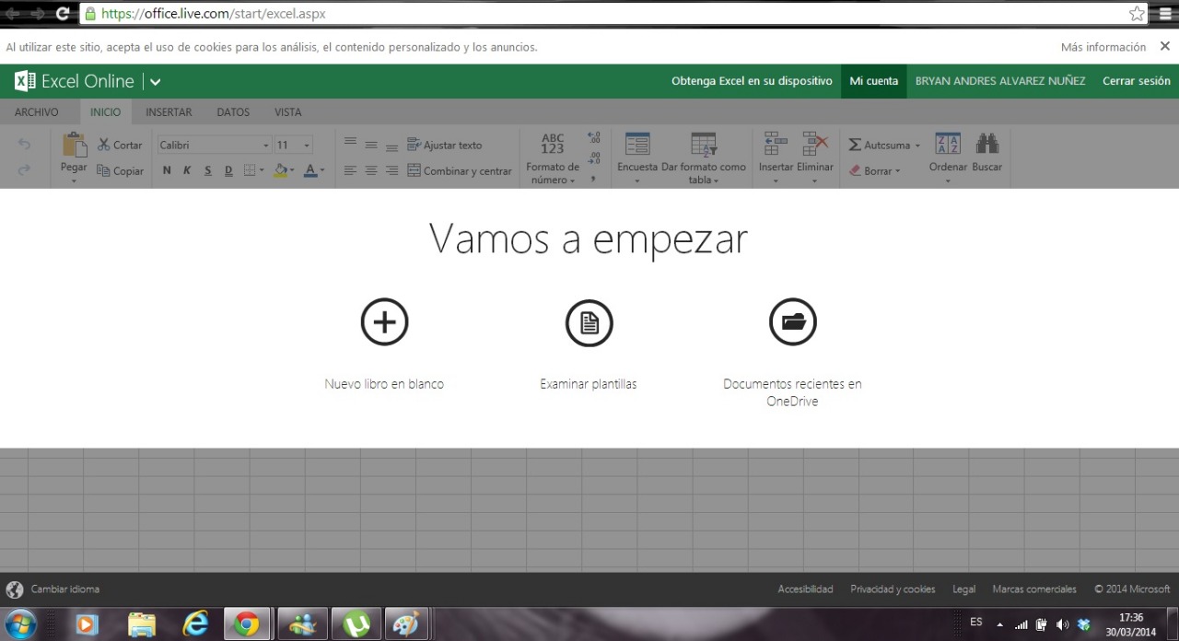Click the Eliminar cells icon
Screen dimensions: 1179x641
pos(814,144)
